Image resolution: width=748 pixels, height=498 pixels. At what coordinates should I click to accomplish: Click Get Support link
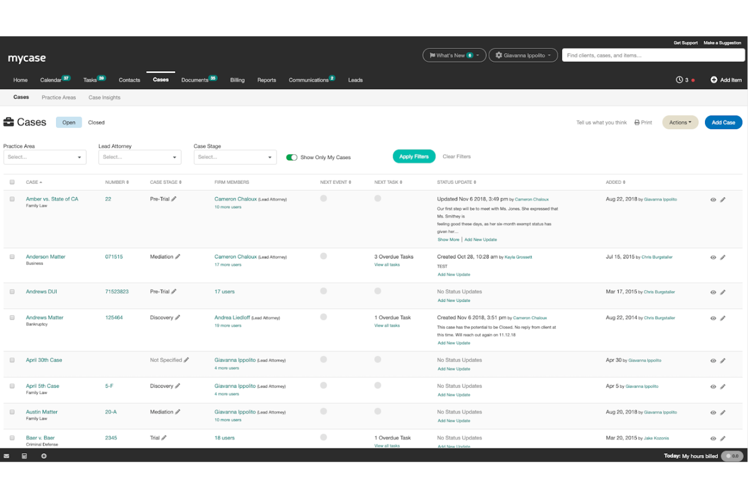pyautogui.click(x=685, y=43)
